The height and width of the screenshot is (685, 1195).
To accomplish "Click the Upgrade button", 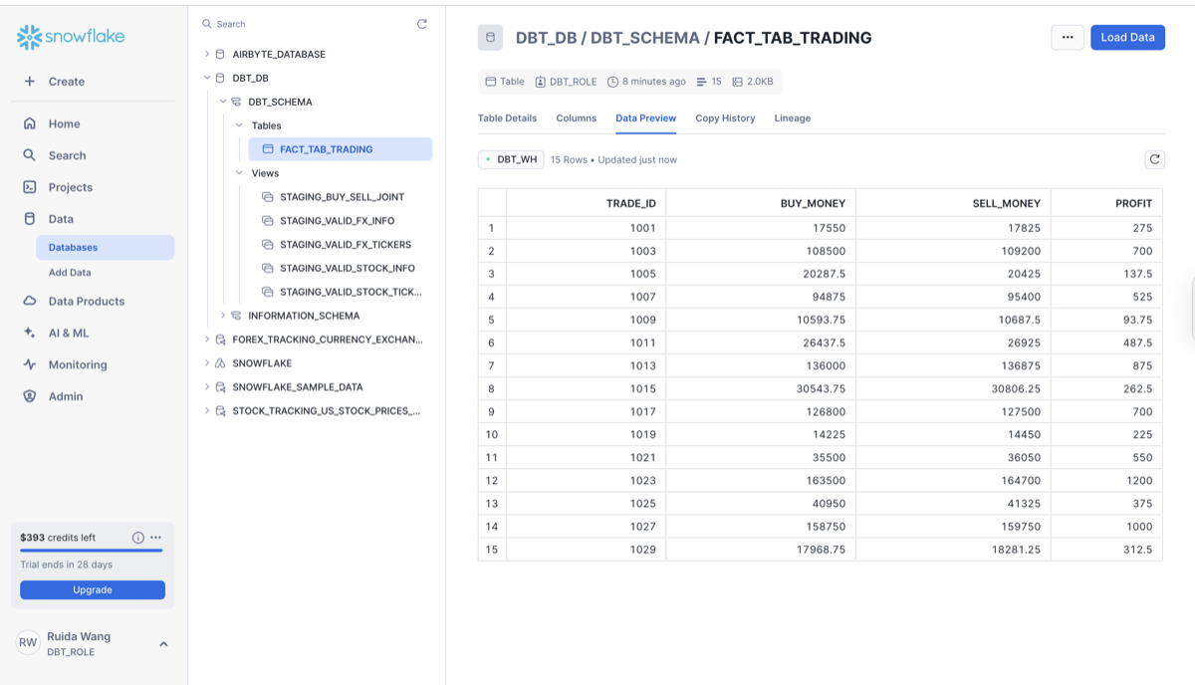I will (93, 589).
